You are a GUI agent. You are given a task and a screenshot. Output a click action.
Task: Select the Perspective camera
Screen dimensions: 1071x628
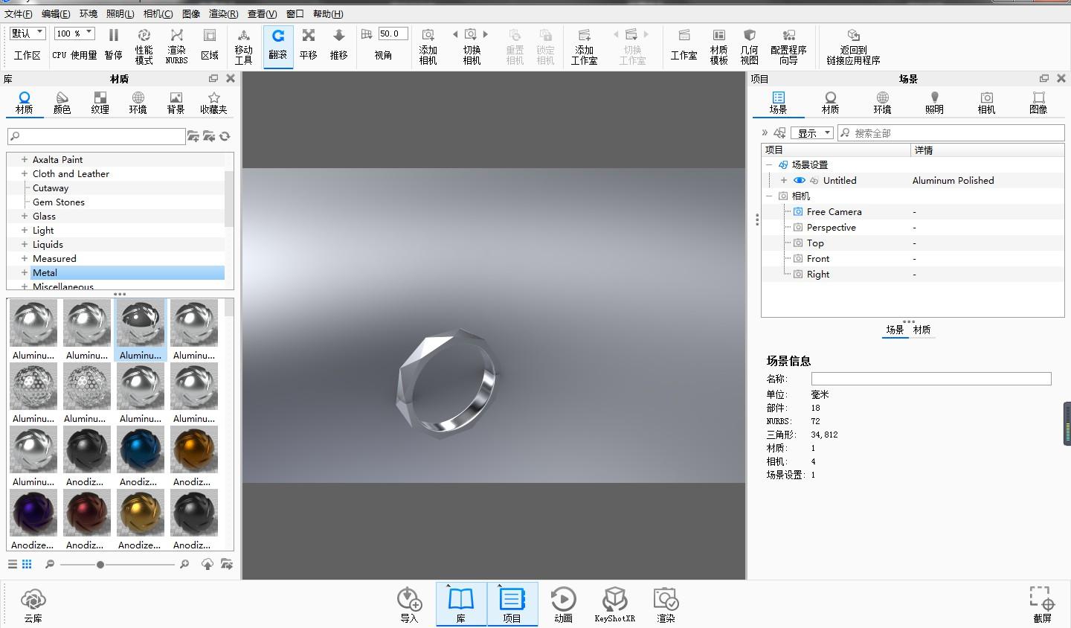(x=831, y=227)
